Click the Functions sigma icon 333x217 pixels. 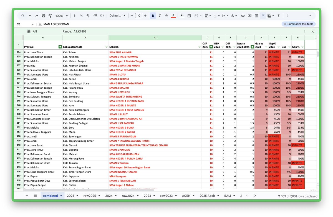click(x=278, y=16)
